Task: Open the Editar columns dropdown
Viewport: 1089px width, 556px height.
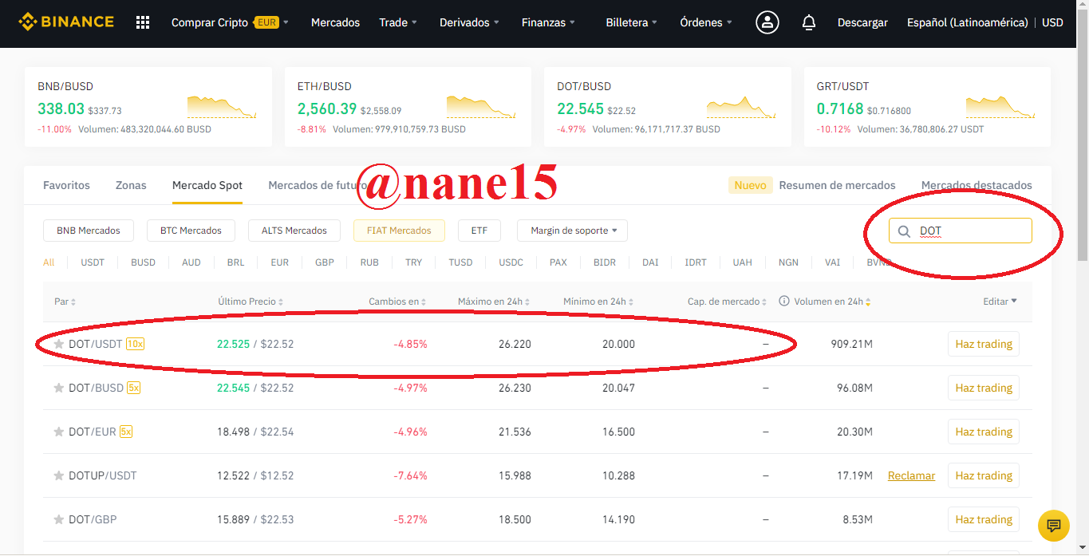Action: pos(1000,302)
